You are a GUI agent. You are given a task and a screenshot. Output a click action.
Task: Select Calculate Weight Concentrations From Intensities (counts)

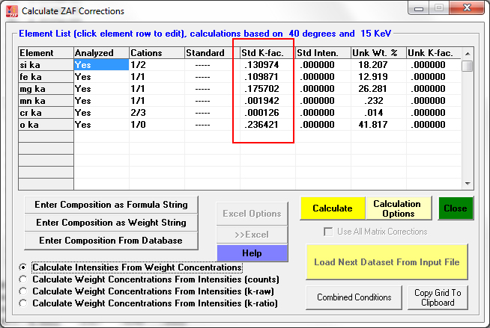point(24,279)
